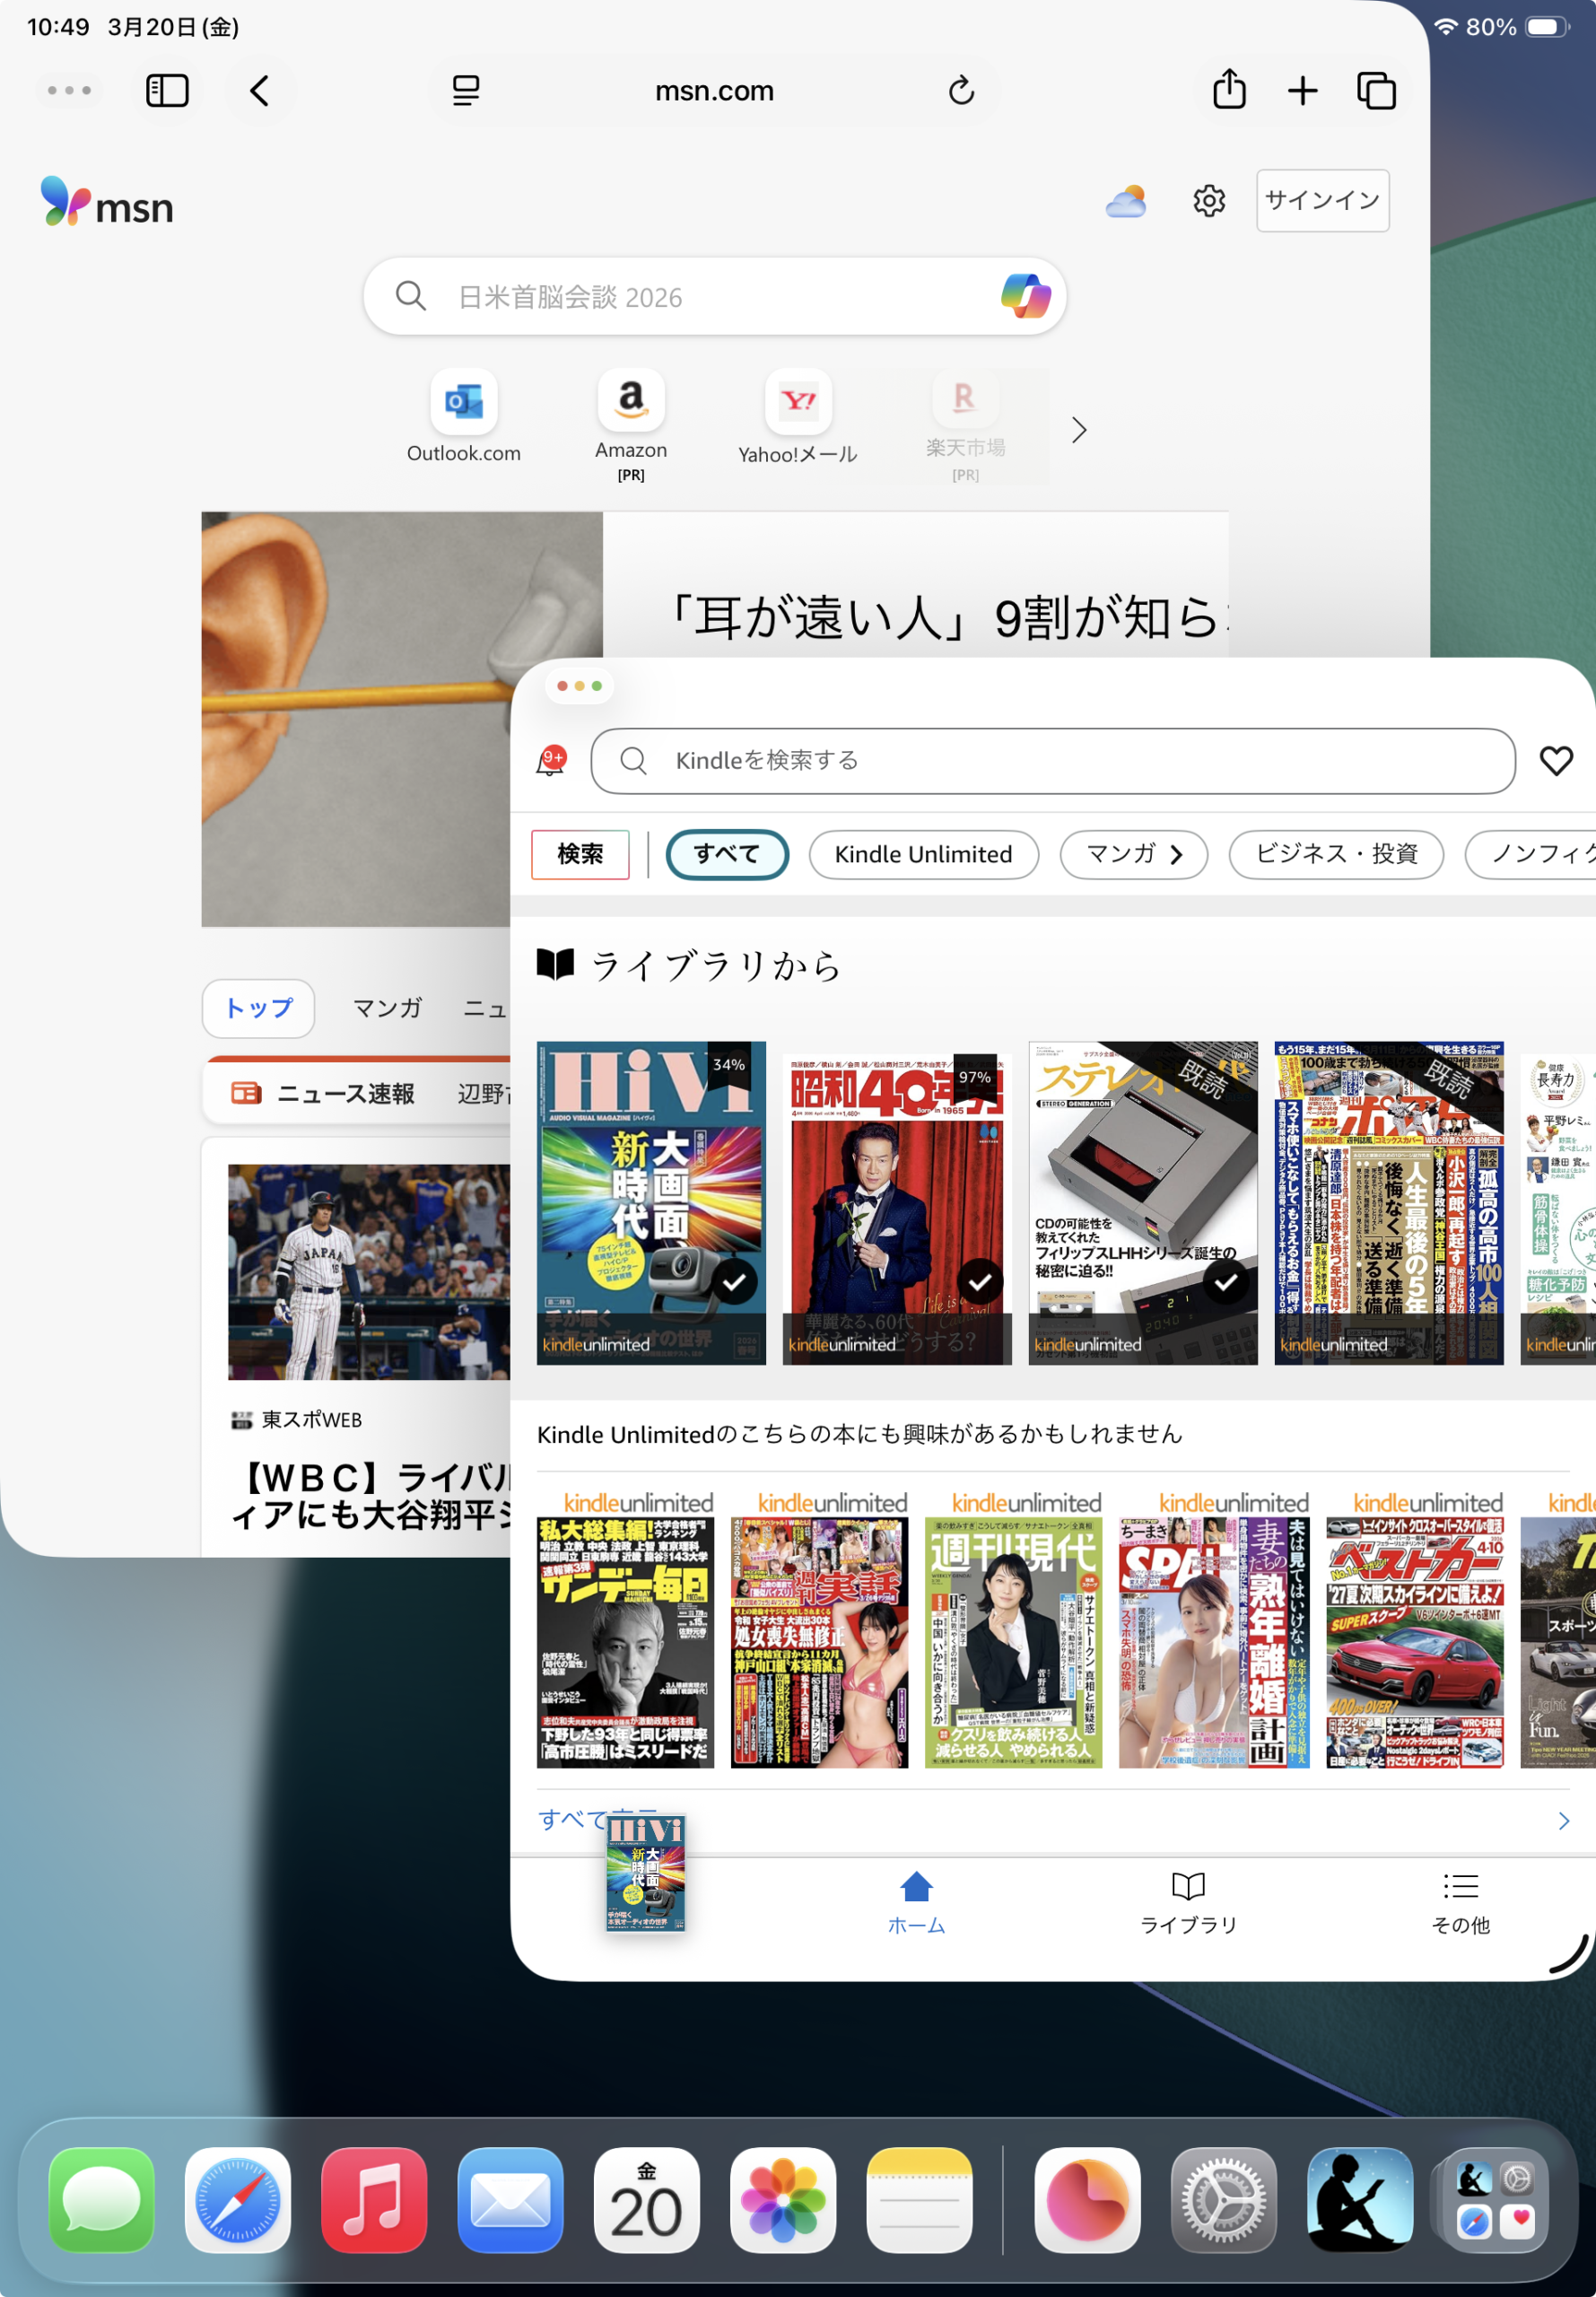The image size is (1596, 2297).
Task: Expand more MSN shortcut sites arrow
Action: [1078, 430]
